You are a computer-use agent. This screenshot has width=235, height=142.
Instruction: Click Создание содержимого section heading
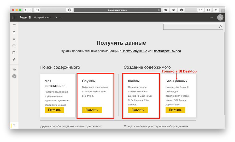[147, 67]
